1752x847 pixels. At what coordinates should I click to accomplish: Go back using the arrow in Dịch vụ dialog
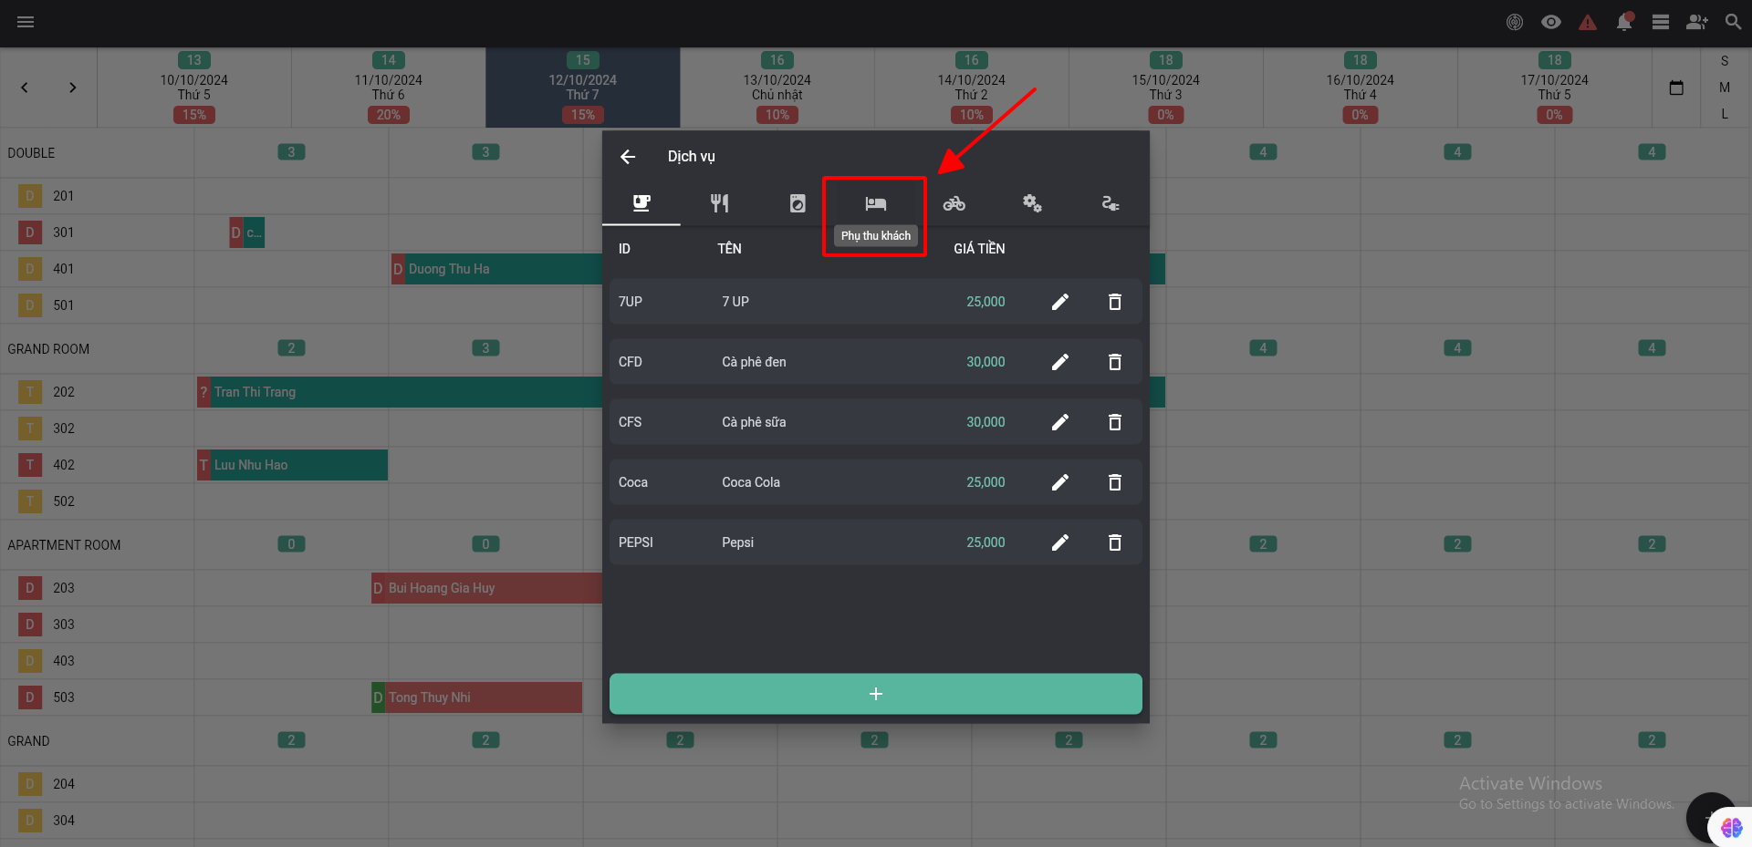628,157
